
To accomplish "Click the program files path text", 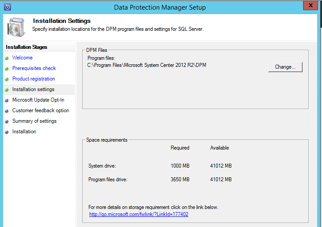I will (x=146, y=65).
